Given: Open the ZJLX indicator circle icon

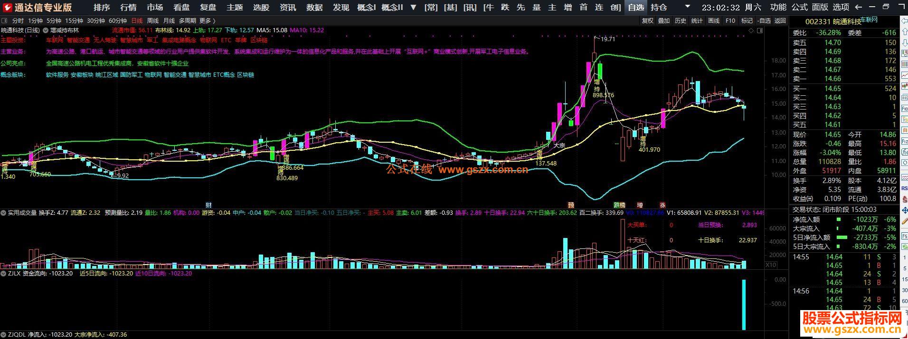Looking at the screenshot, I should pyautogui.click(x=4, y=274).
